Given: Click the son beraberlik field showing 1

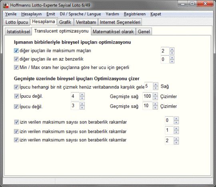Looking at the screenshot, I should pos(170,130).
